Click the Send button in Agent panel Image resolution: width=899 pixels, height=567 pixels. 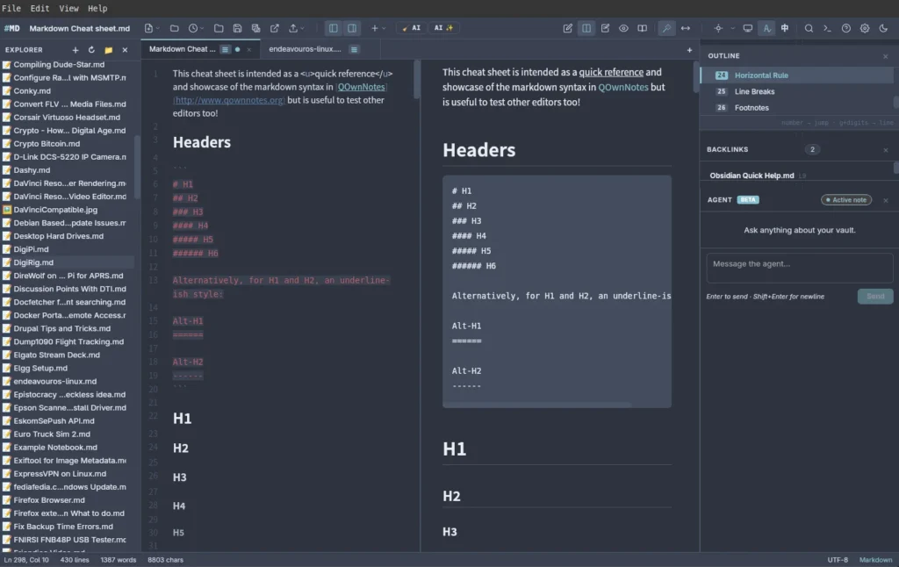[x=875, y=297]
